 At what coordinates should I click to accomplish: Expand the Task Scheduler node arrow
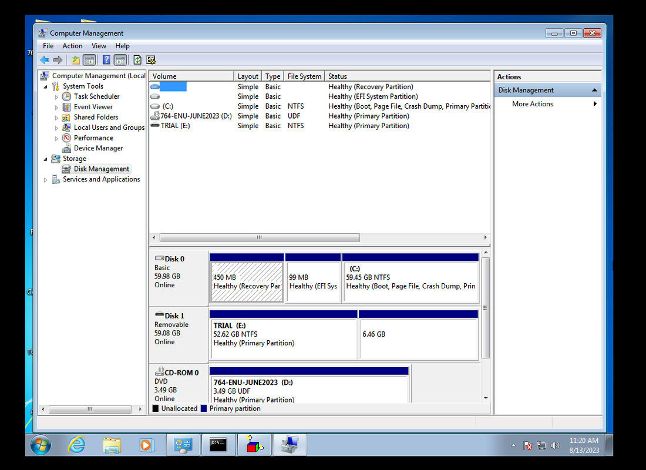56,97
